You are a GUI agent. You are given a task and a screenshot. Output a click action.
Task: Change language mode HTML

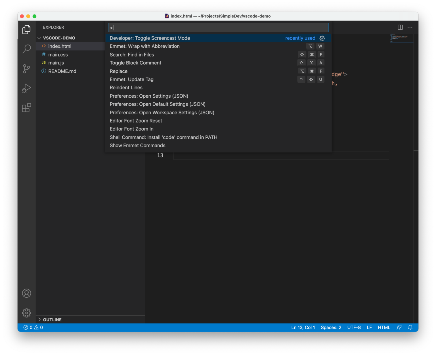tap(384, 327)
